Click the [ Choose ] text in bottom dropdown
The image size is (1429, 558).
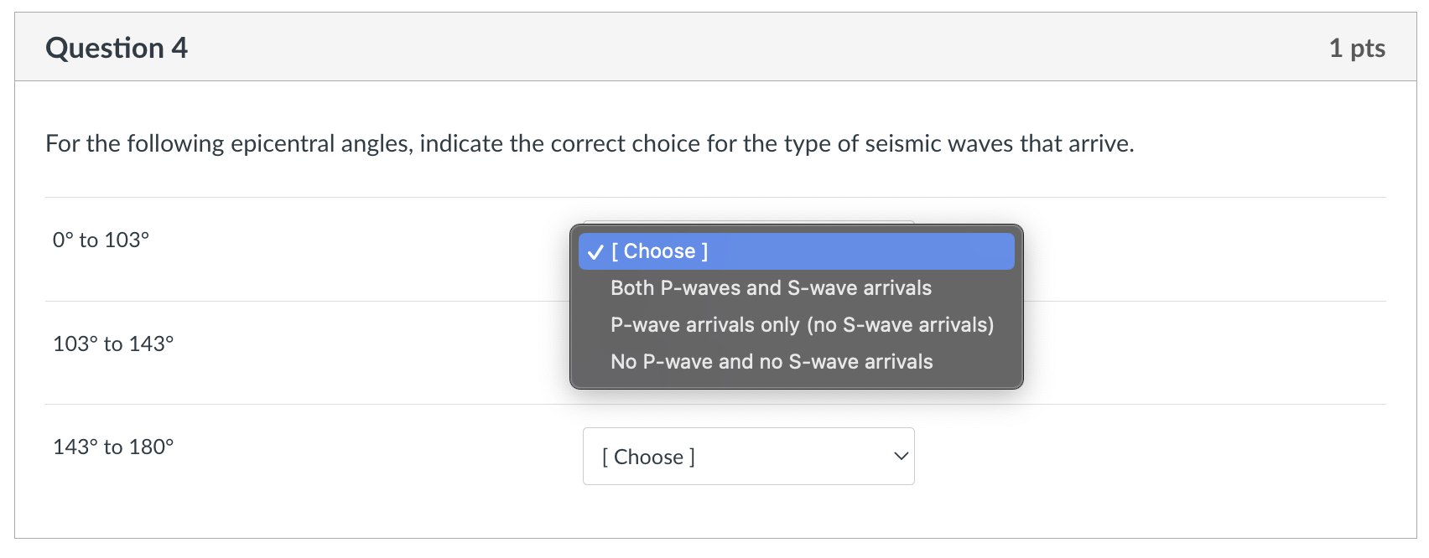(x=647, y=456)
